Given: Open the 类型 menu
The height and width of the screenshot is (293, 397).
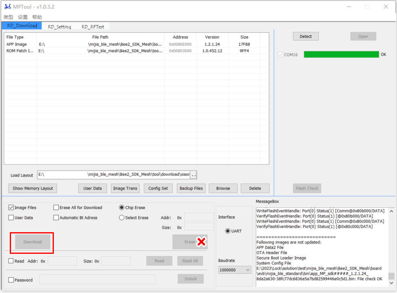Looking at the screenshot, I should click(8, 17).
